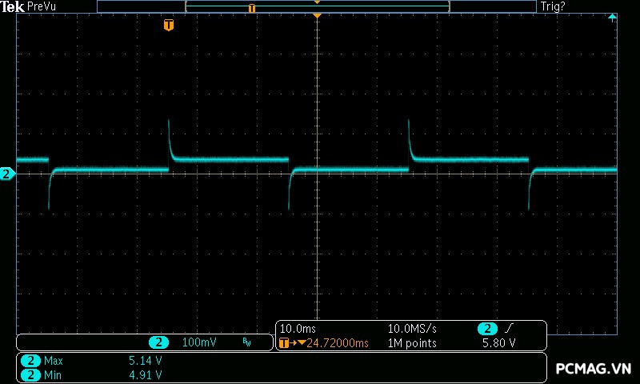Click the Tek logo in top corner
This screenshot has width=640, height=384.
tap(12, 6)
